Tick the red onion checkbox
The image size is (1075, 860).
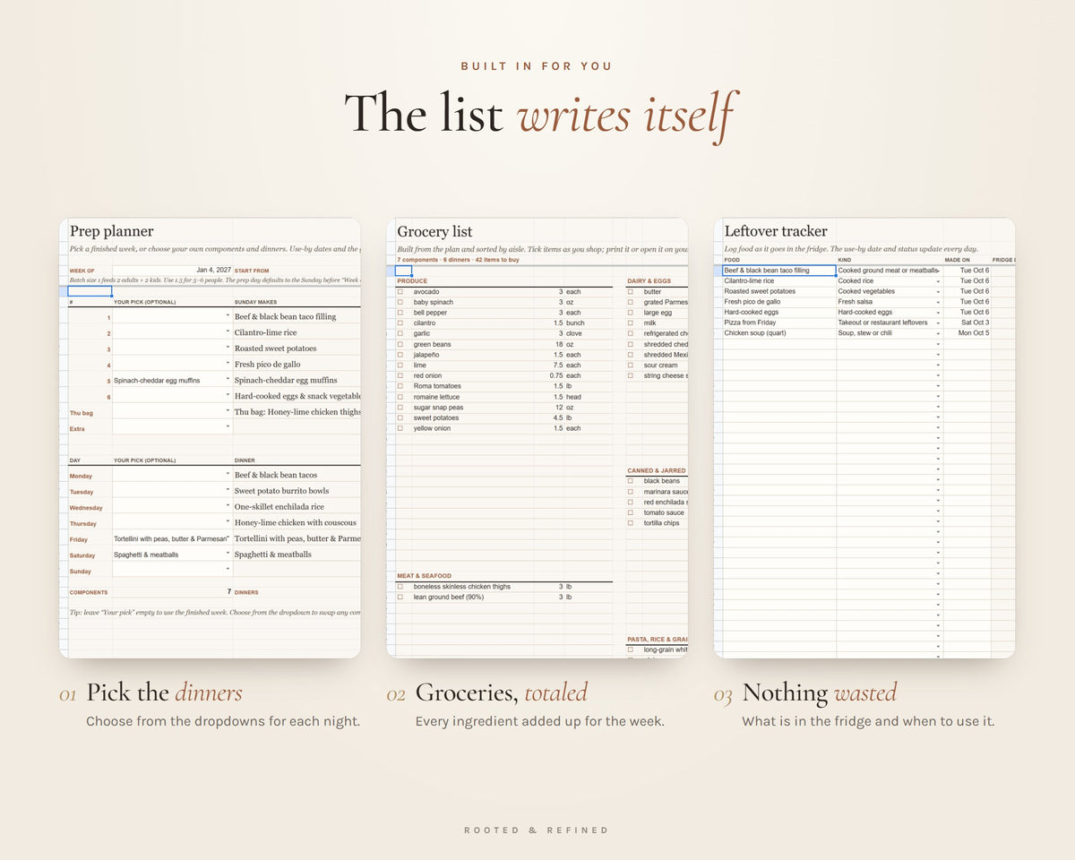(400, 375)
